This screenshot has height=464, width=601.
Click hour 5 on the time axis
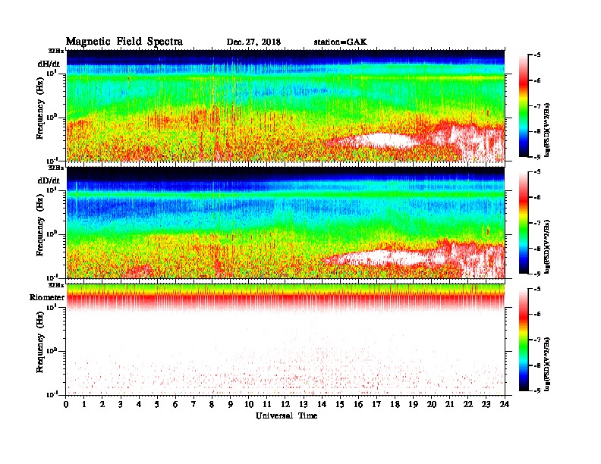pos(157,405)
